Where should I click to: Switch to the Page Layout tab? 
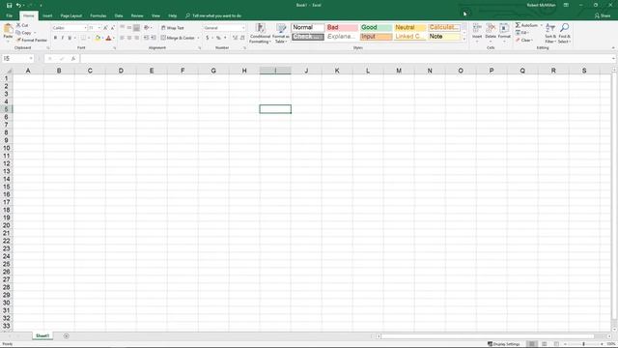[70, 15]
